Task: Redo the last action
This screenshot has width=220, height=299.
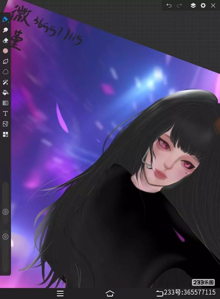Action: [x=179, y=5]
